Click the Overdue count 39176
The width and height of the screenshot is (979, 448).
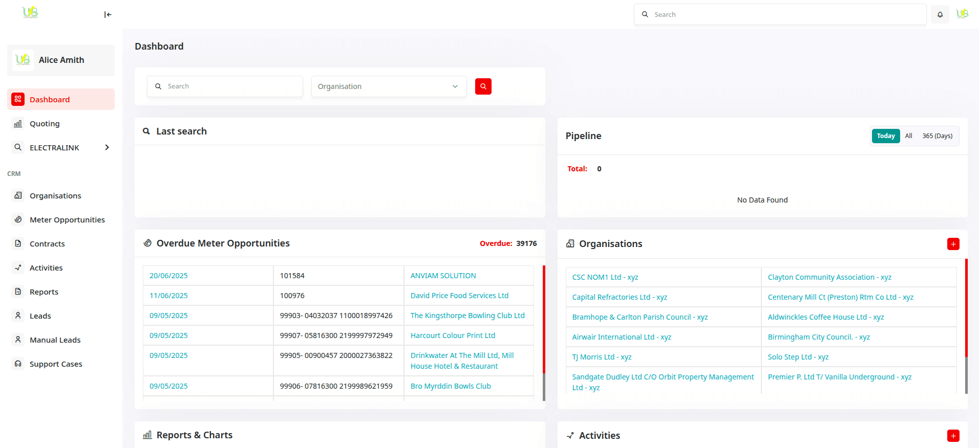tap(526, 243)
